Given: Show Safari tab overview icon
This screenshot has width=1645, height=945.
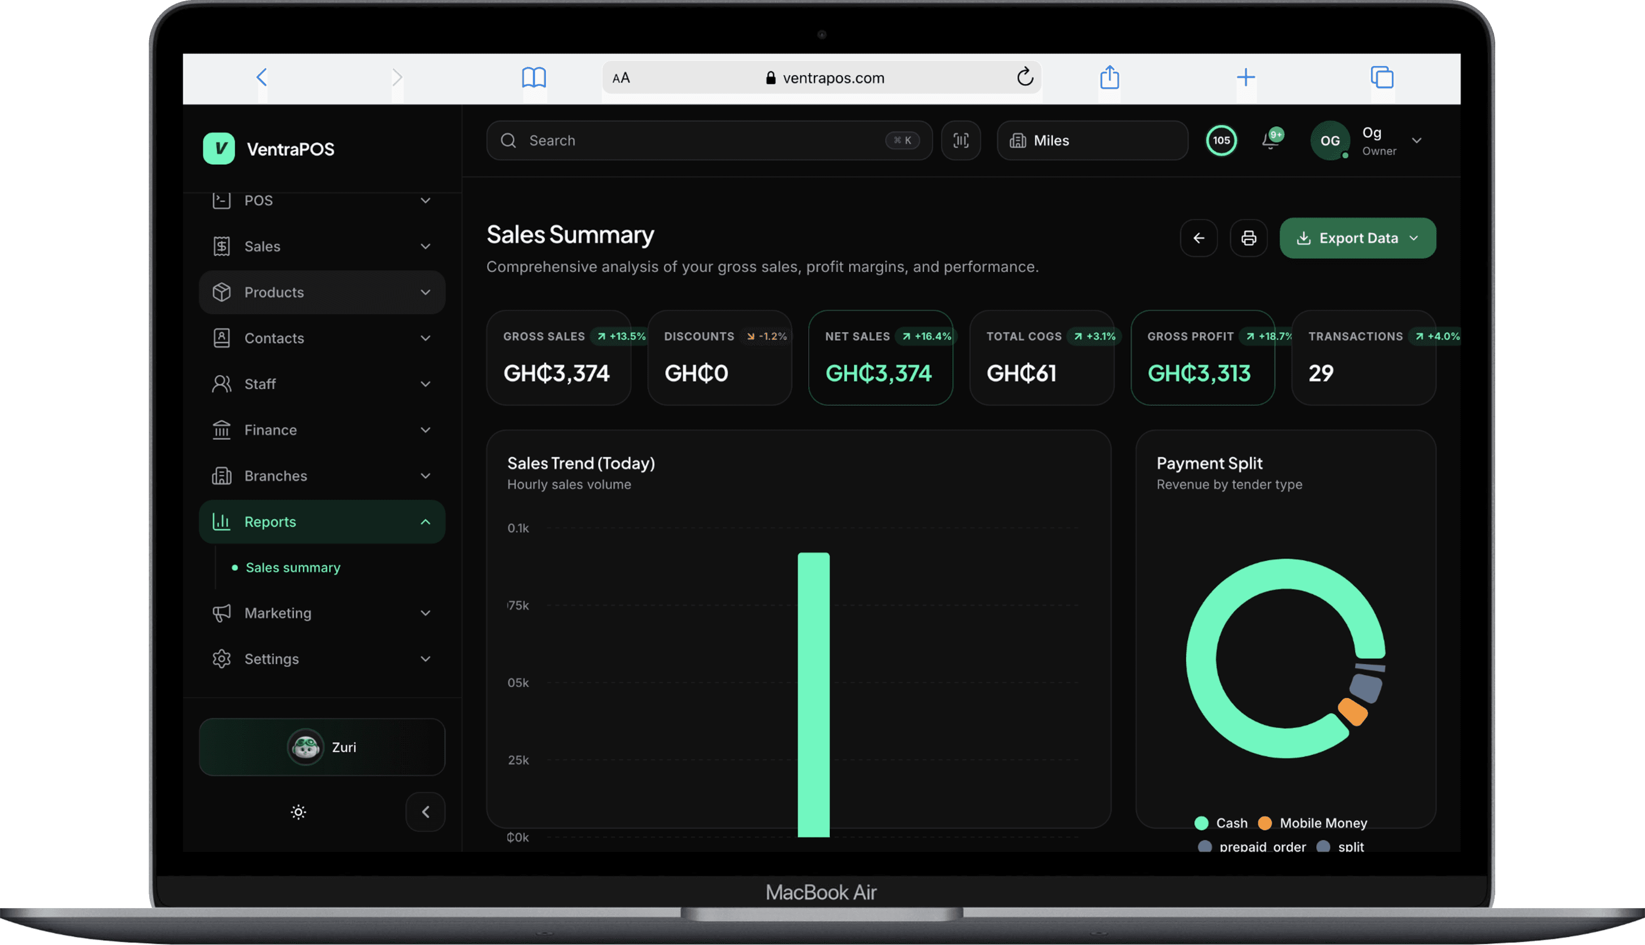Looking at the screenshot, I should coord(1382,77).
